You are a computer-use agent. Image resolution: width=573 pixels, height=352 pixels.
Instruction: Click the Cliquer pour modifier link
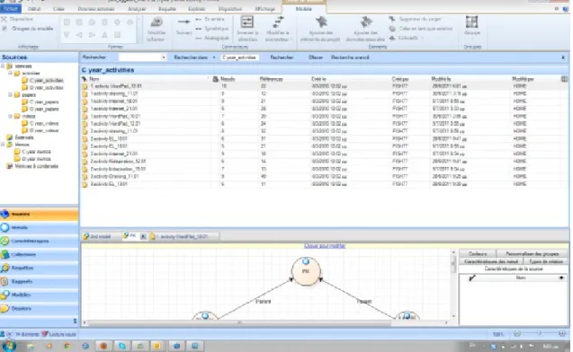click(x=325, y=246)
